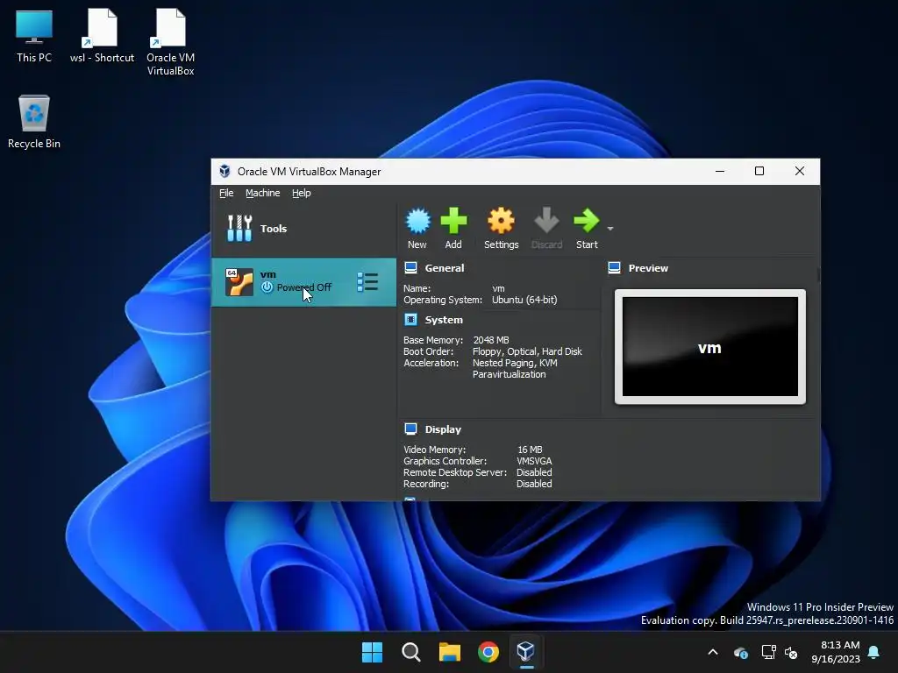Click the vm preview thumbnail
The height and width of the screenshot is (673, 898).
(710, 347)
